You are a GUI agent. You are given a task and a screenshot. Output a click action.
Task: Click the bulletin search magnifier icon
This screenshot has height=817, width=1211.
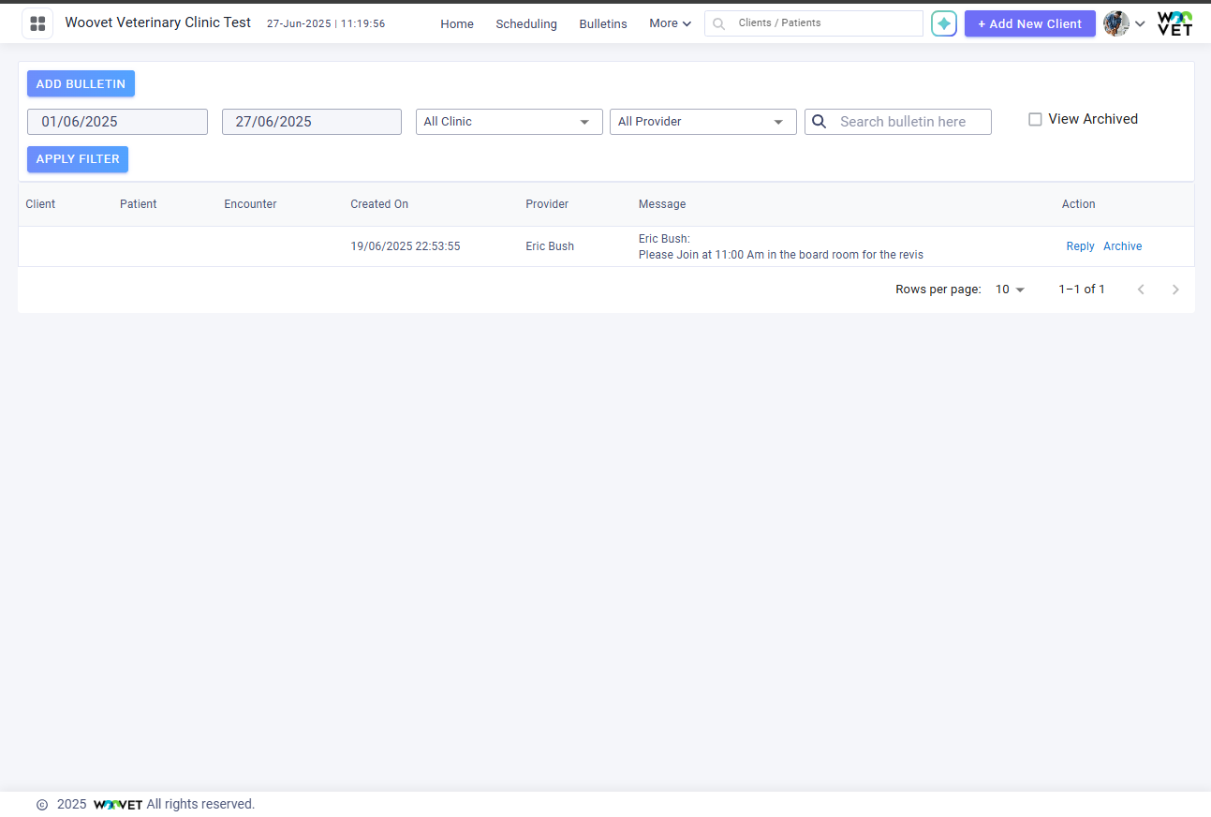coord(819,122)
